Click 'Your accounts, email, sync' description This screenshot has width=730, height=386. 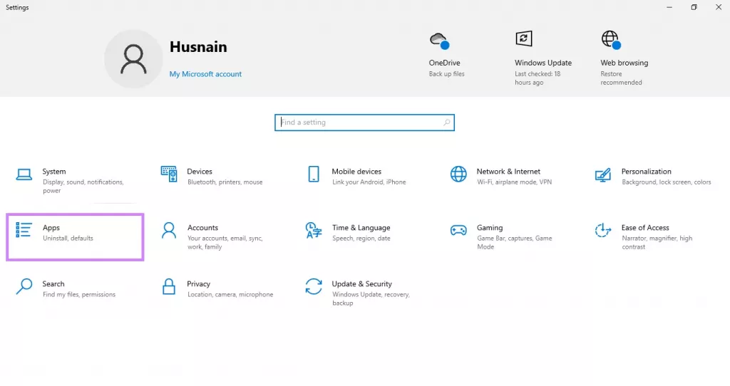[x=225, y=242]
